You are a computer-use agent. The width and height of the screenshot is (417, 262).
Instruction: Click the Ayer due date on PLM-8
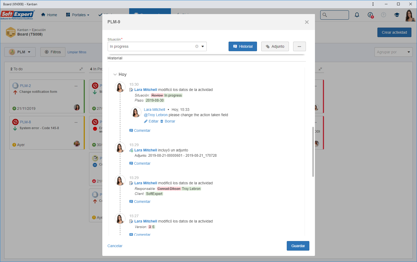(x=21, y=145)
